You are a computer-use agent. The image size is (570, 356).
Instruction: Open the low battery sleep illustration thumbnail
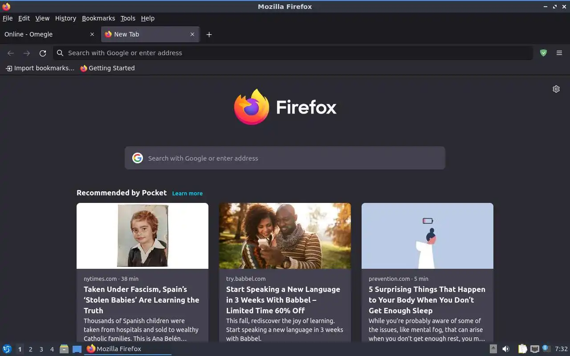(x=427, y=236)
